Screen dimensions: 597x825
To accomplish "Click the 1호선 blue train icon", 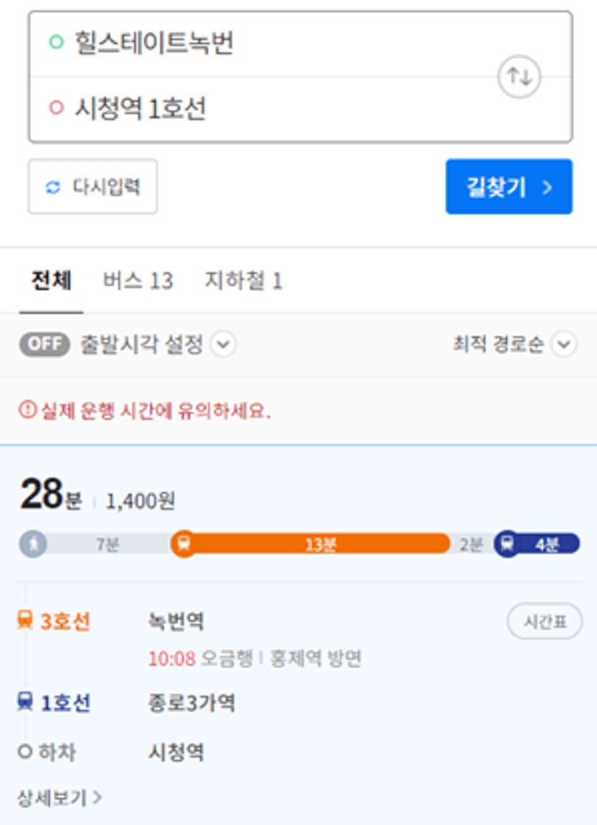I will (25, 701).
